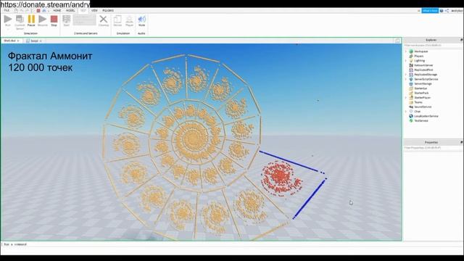
Task: Select Lighting in Explorer
Action: click(419, 61)
